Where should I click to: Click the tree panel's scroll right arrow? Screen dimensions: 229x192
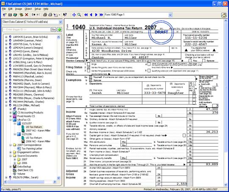55,182
